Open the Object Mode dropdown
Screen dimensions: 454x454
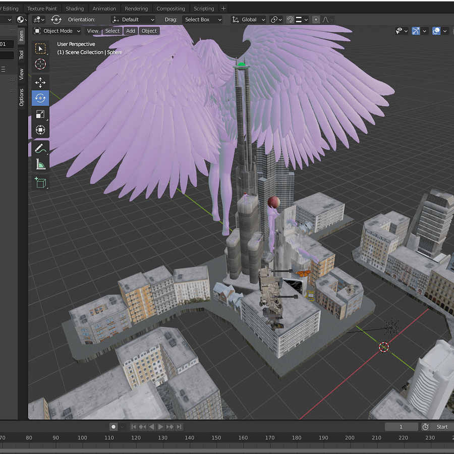tap(57, 31)
